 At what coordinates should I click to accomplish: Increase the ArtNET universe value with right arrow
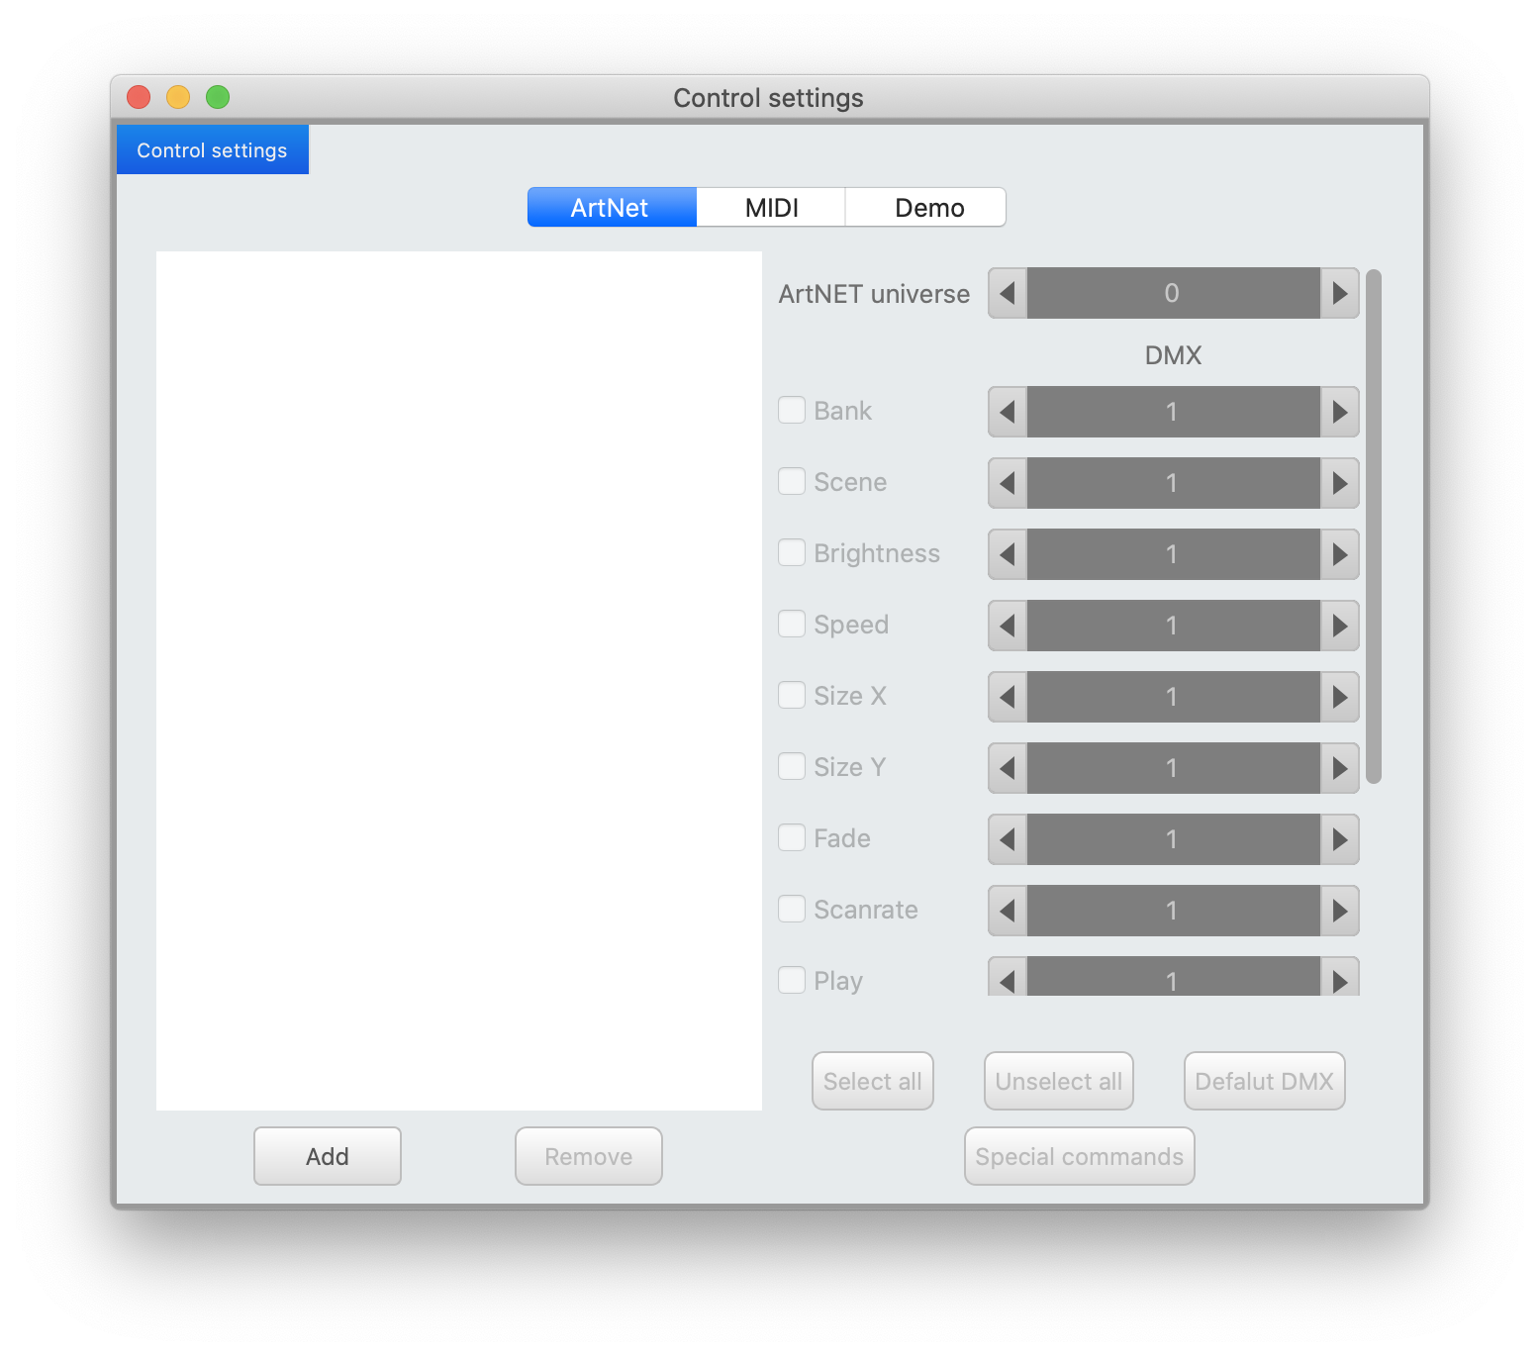[x=1339, y=293]
